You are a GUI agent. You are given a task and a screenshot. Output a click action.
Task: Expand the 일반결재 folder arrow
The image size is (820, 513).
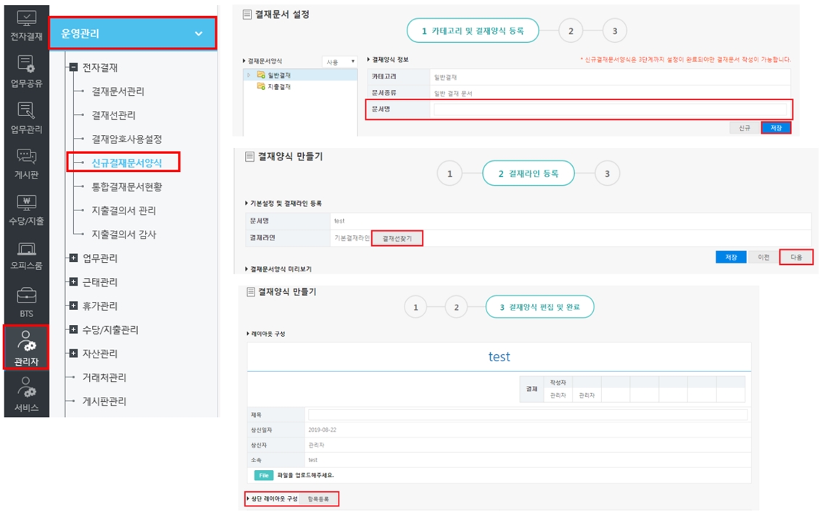[249, 75]
